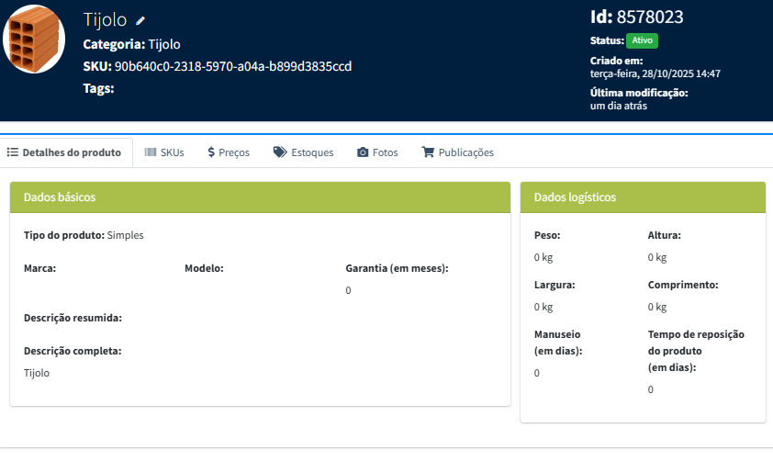
Task: Click the list icon on Detalhes do produto
Action: click(13, 152)
